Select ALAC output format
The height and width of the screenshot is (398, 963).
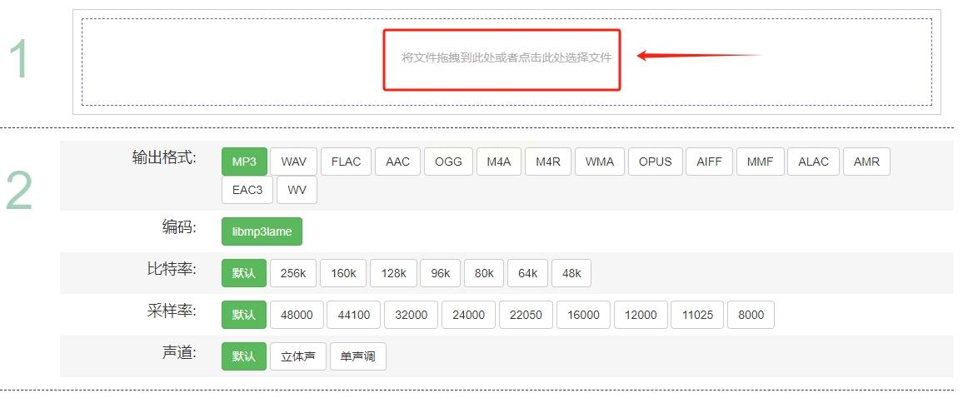tap(813, 162)
